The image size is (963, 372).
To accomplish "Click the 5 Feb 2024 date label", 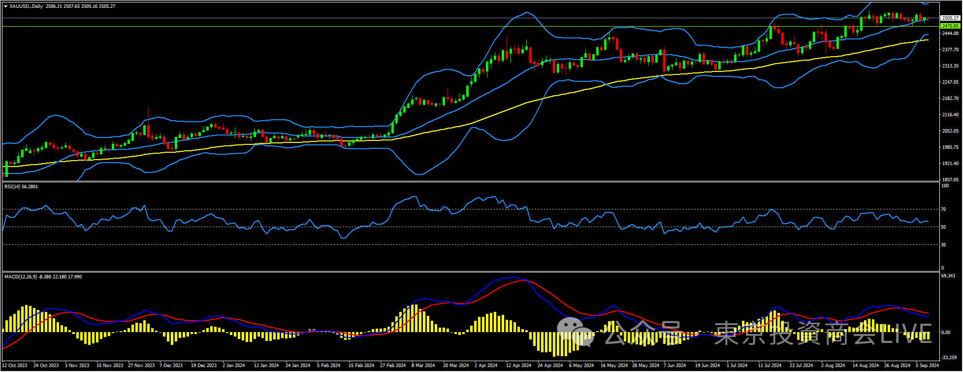I will [329, 366].
